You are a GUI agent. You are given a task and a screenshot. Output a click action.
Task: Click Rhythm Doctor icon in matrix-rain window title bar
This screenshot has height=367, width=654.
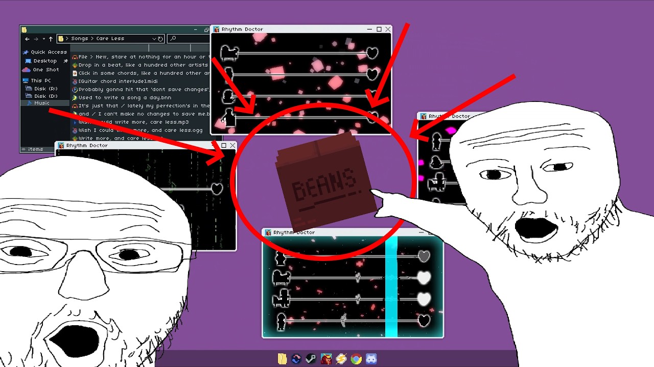(61, 146)
